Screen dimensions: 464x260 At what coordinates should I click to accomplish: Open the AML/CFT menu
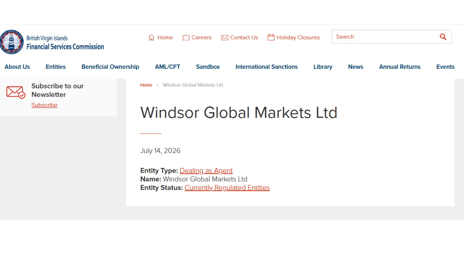[167, 67]
